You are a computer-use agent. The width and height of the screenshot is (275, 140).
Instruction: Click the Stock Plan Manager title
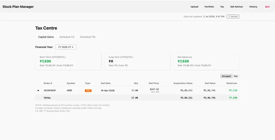click(18, 7)
